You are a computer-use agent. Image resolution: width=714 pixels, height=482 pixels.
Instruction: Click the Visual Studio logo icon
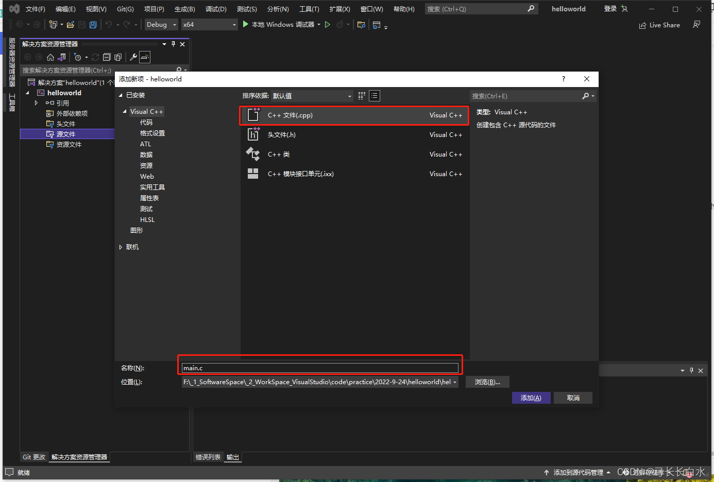click(x=14, y=9)
